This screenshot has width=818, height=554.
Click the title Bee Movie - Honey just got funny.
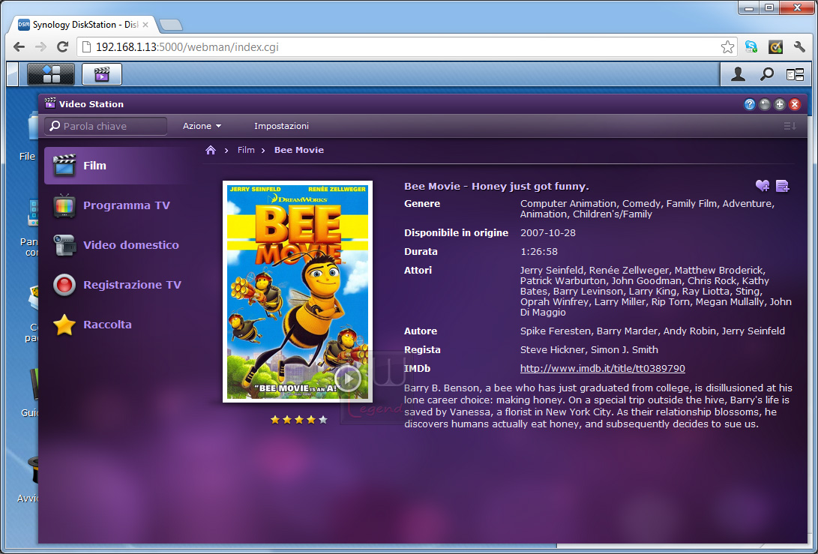pos(496,186)
